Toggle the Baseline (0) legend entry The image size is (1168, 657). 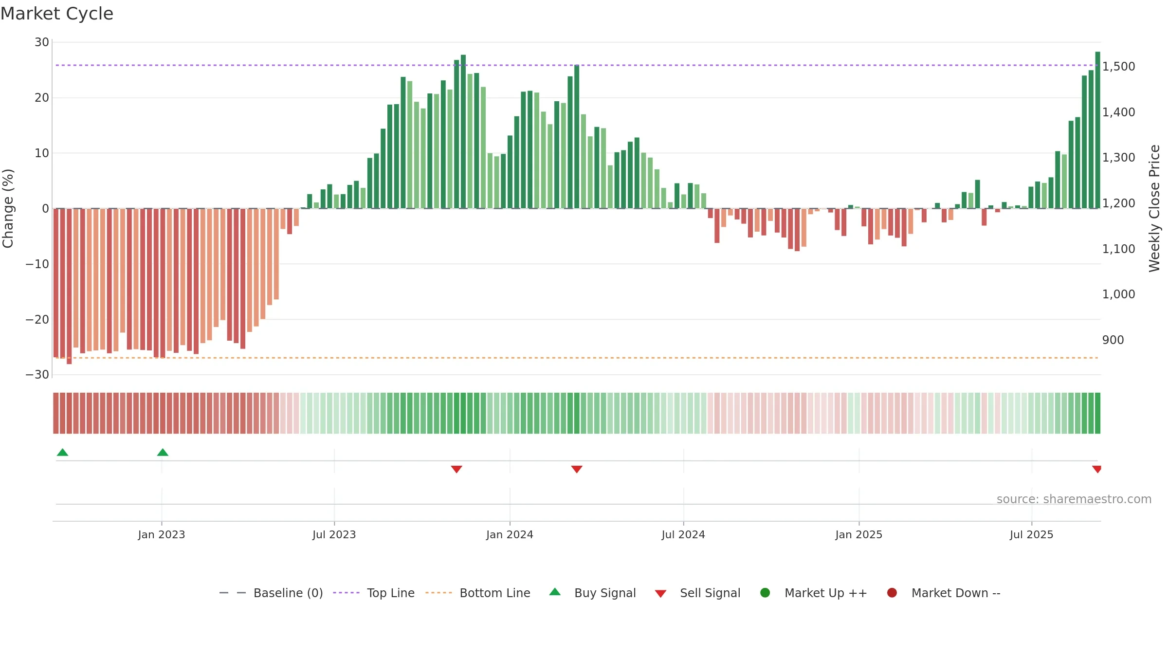point(271,593)
